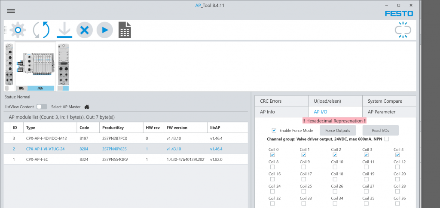This screenshot has height=208, width=440.
Task: Check the Coil 18 checkbox
Action: click(x=335, y=179)
